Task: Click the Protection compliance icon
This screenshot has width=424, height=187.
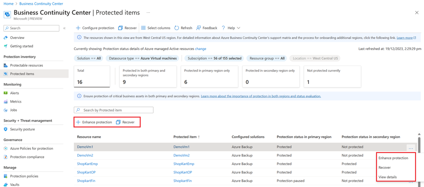Action: click(6, 157)
